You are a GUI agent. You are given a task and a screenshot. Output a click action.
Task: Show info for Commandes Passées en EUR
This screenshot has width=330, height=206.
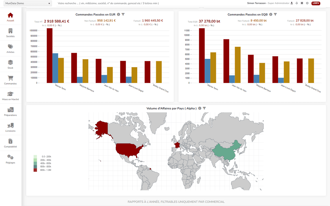tap(119, 14)
